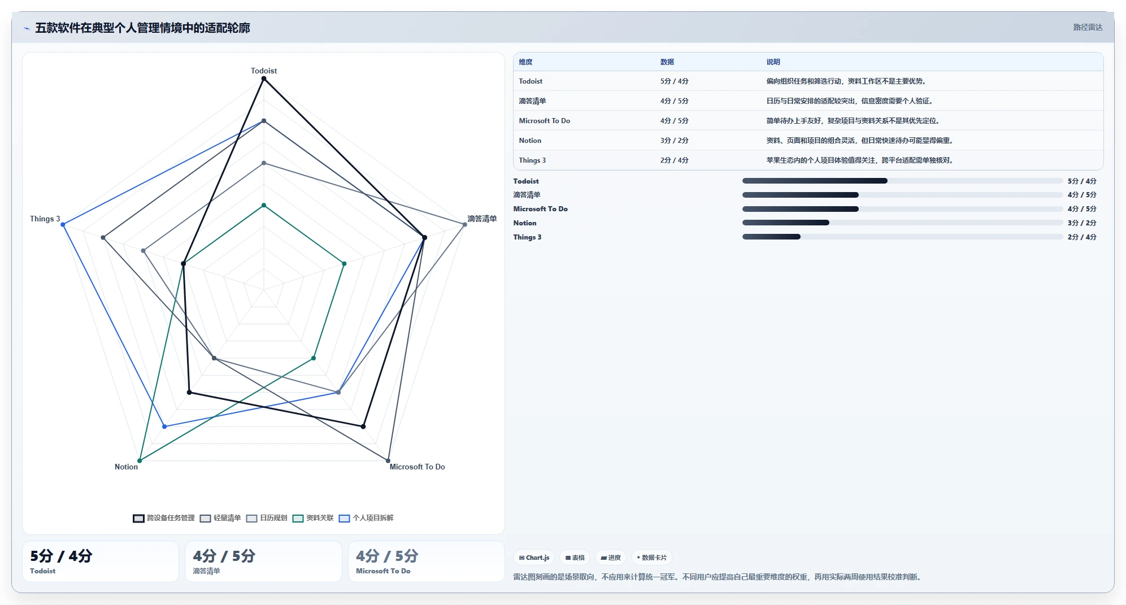The image size is (1126, 605).
Task: Click the description starting 偏向组织任务和筛选行动
Action: click(x=847, y=81)
